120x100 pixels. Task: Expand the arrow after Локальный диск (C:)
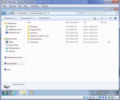[49, 13]
